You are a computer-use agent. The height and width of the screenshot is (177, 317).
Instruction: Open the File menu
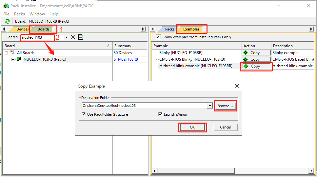(6, 14)
